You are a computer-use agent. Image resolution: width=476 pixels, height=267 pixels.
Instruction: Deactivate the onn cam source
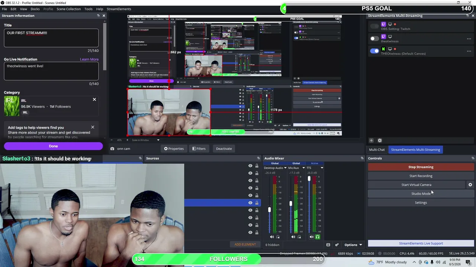[224, 149]
